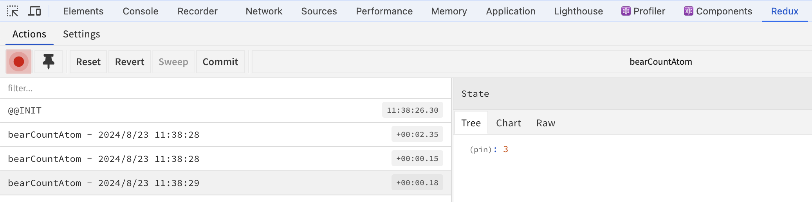The height and width of the screenshot is (202, 812).
Task: Focus the filter actions input field
Action: tap(226, 88)
